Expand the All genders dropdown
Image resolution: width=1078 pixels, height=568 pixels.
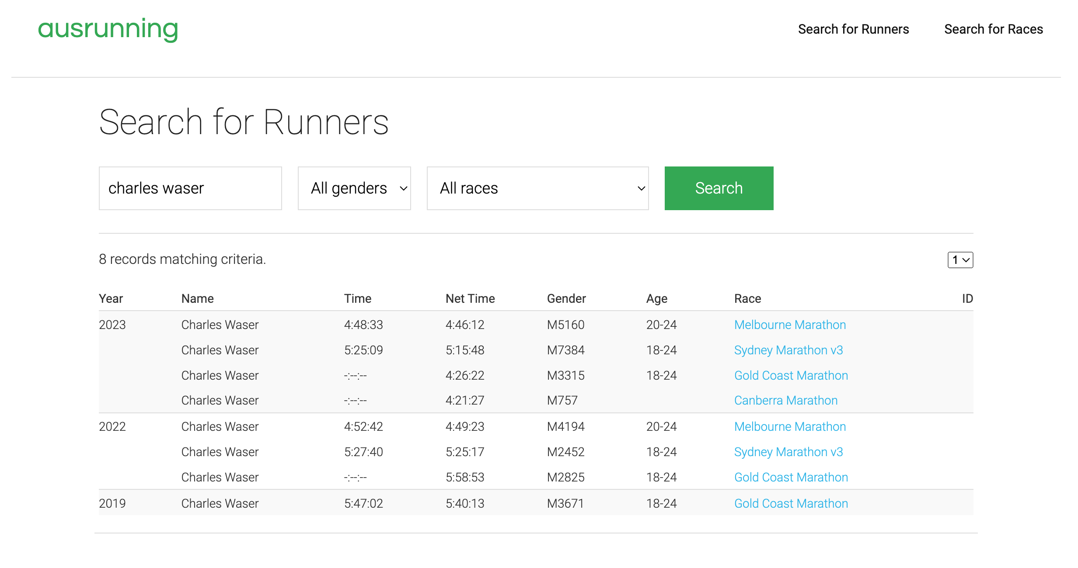(354, 188)
